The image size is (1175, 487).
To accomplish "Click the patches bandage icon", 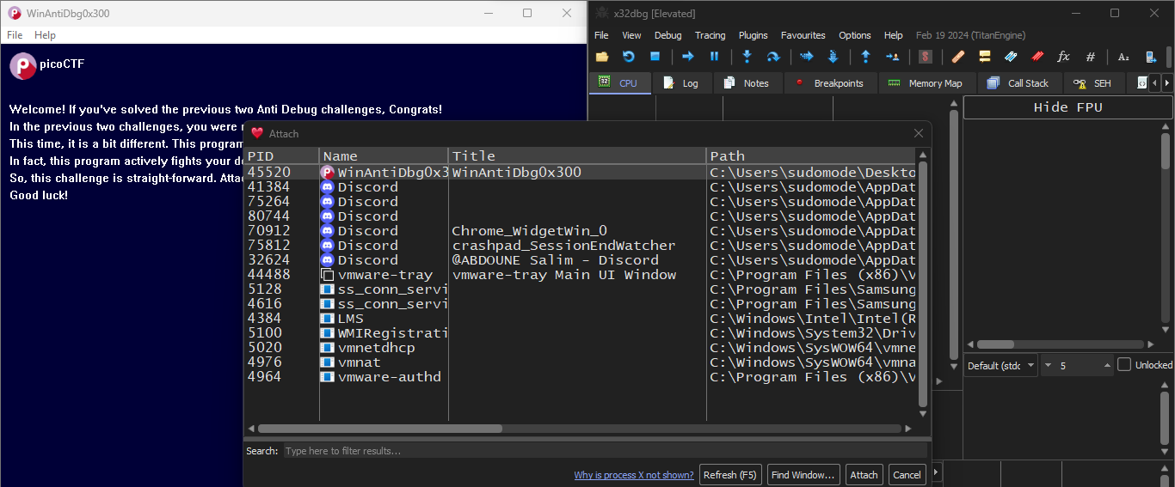I will [958, 57].
